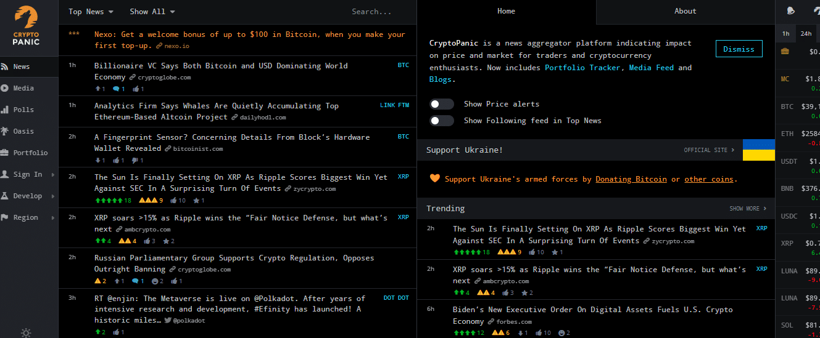820x338 pixels.
Task: Turn on Show Following feed in Top News
Action: (442, 121)
